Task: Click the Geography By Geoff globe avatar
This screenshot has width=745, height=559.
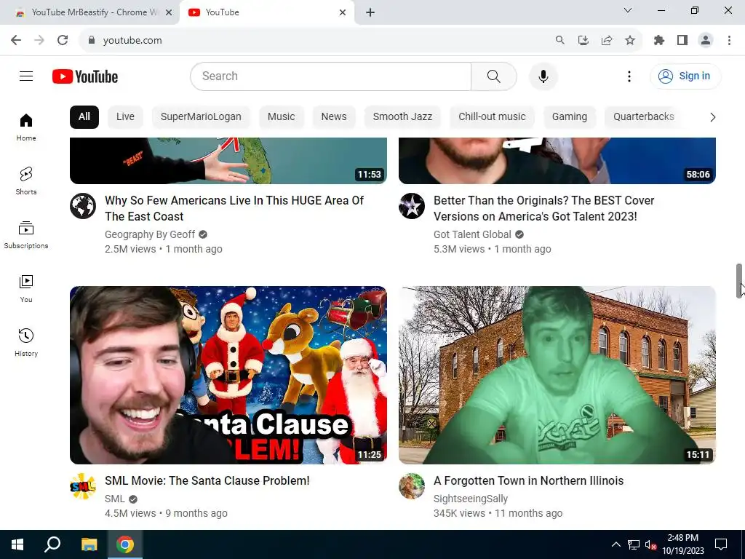Action: (x=83, y=206)
